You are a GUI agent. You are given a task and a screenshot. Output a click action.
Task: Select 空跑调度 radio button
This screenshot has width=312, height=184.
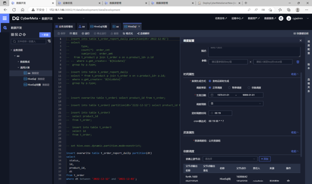click(249, 87)
